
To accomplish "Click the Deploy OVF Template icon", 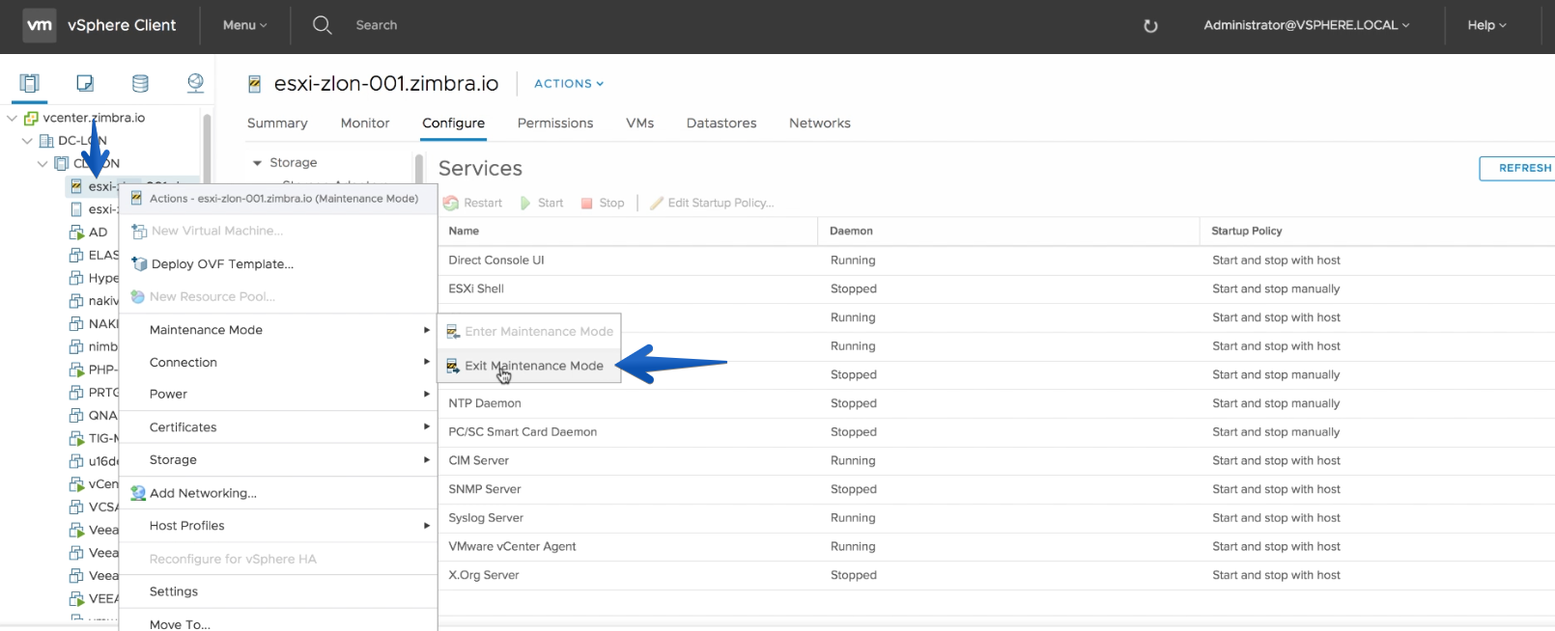I will [139, 264].
